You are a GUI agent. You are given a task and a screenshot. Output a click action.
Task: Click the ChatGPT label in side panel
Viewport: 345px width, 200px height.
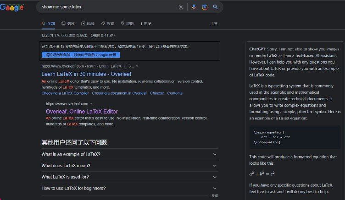pyautogui.click(x=258, y=49)
